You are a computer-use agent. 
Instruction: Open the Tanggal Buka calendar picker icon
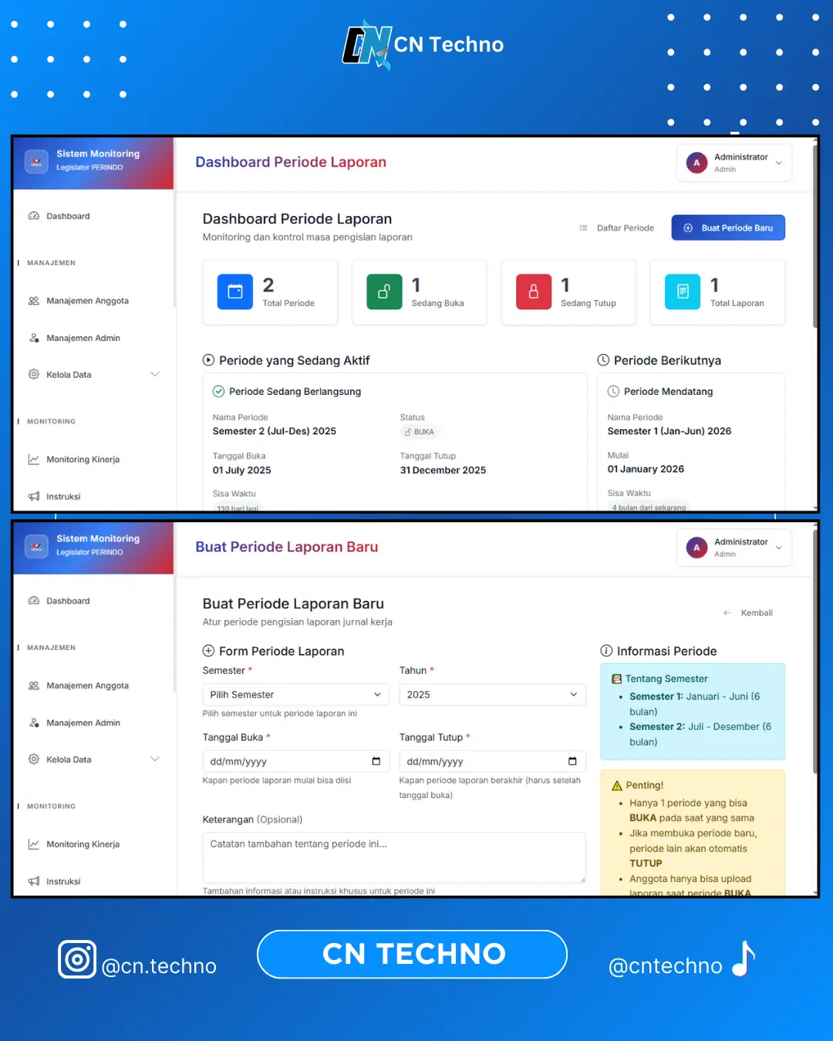376,761
